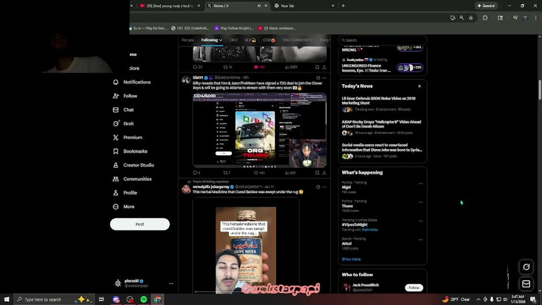Bookmark this page with star icon
The width and height of the screenshot is (542, 305).
[x=471, y=18]
